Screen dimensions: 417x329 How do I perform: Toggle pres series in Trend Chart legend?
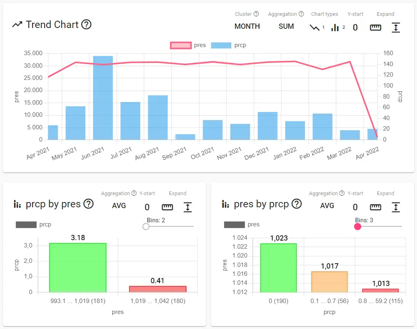pos(188,45)
